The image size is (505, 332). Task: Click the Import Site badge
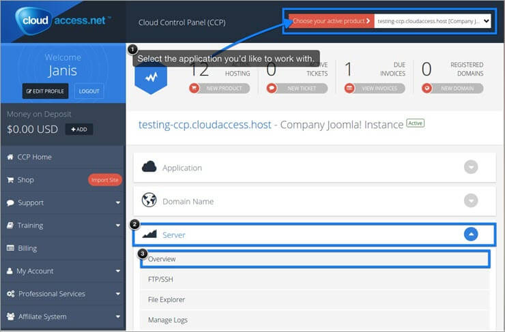[x=104, y=180]
